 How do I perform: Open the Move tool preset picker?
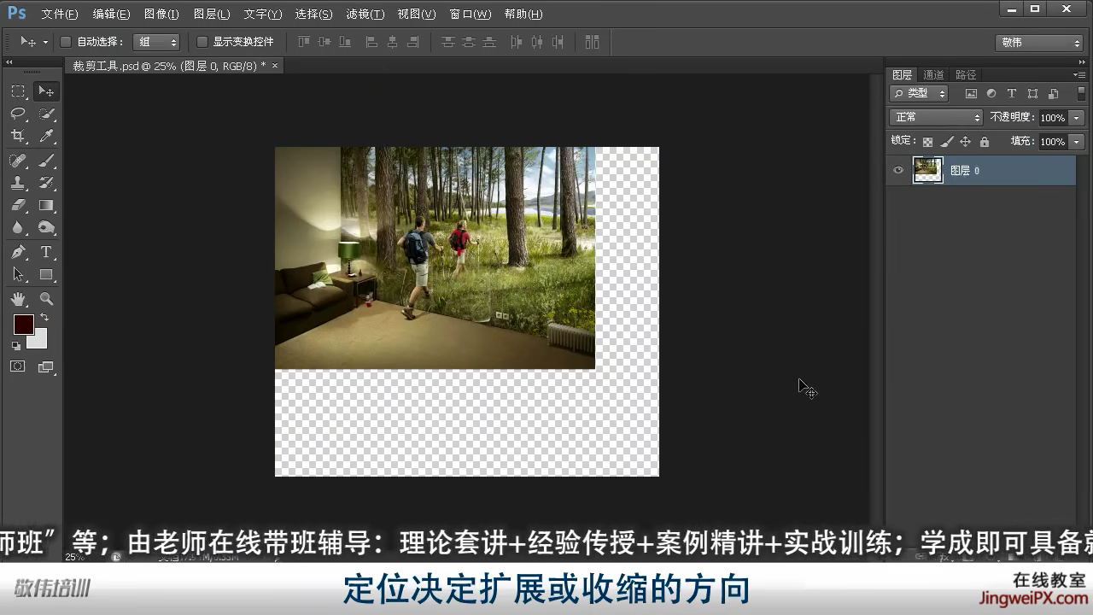pos(34,42)
